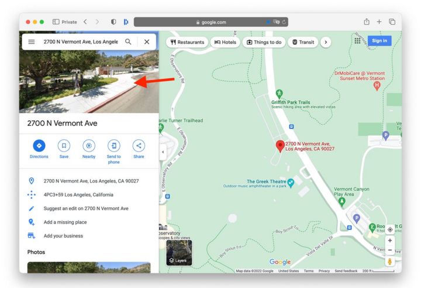The height and width of the screenshot is (288, 421).
Task: Open the Street View photo at panel top
Action: click(x=89, y=81)
